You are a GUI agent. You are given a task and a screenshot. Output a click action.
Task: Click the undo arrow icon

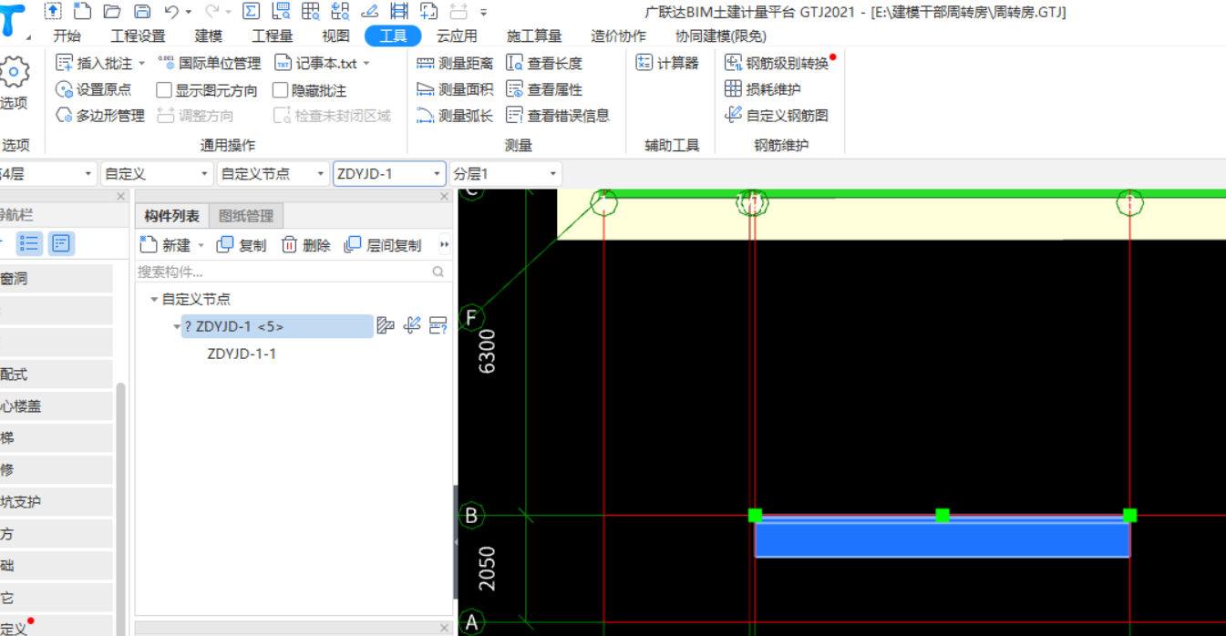pyautogui.click(x=172, y=12)
